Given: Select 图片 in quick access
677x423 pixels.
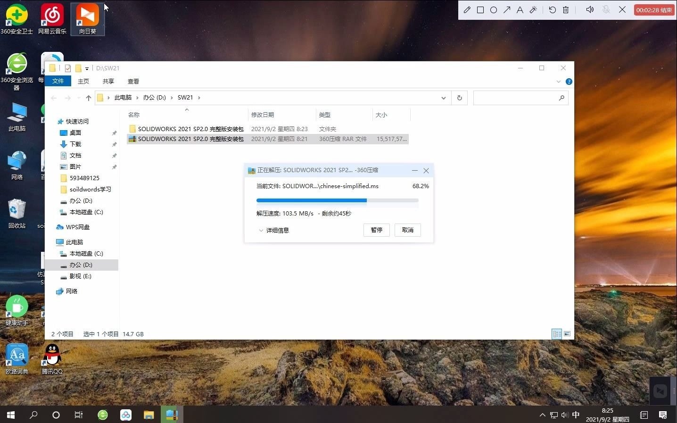Looking at the screenshot, I should point(75,166).
